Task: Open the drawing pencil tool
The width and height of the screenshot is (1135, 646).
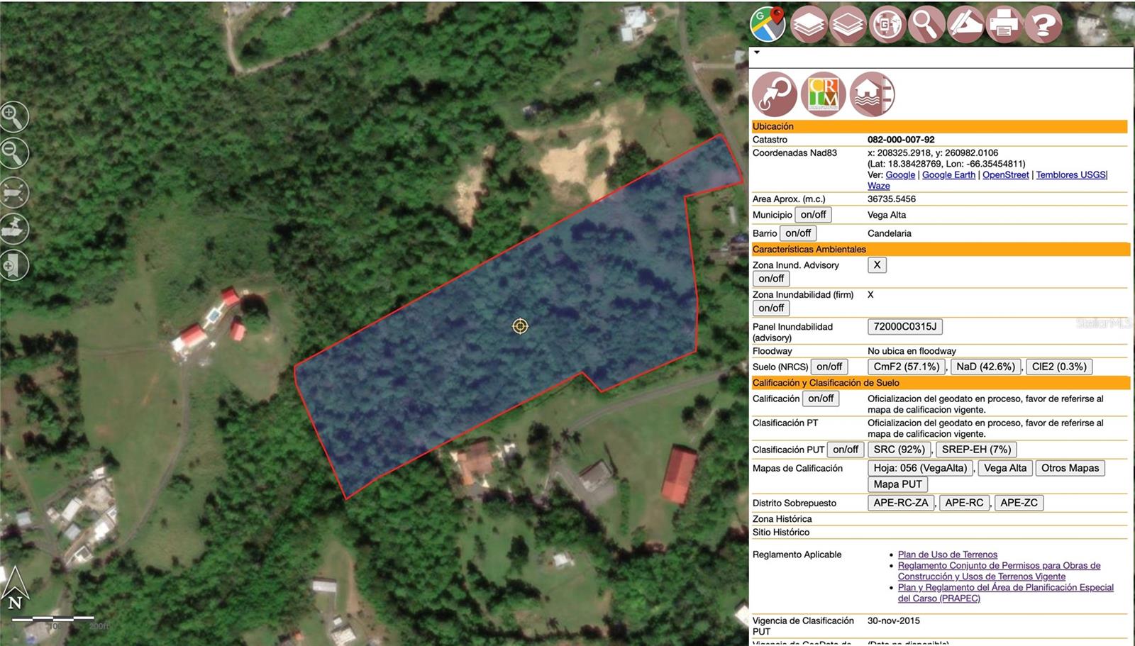Action: [x=965, y=24]
